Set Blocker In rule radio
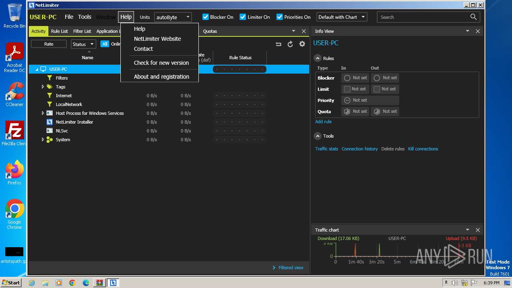 (347, 78)
